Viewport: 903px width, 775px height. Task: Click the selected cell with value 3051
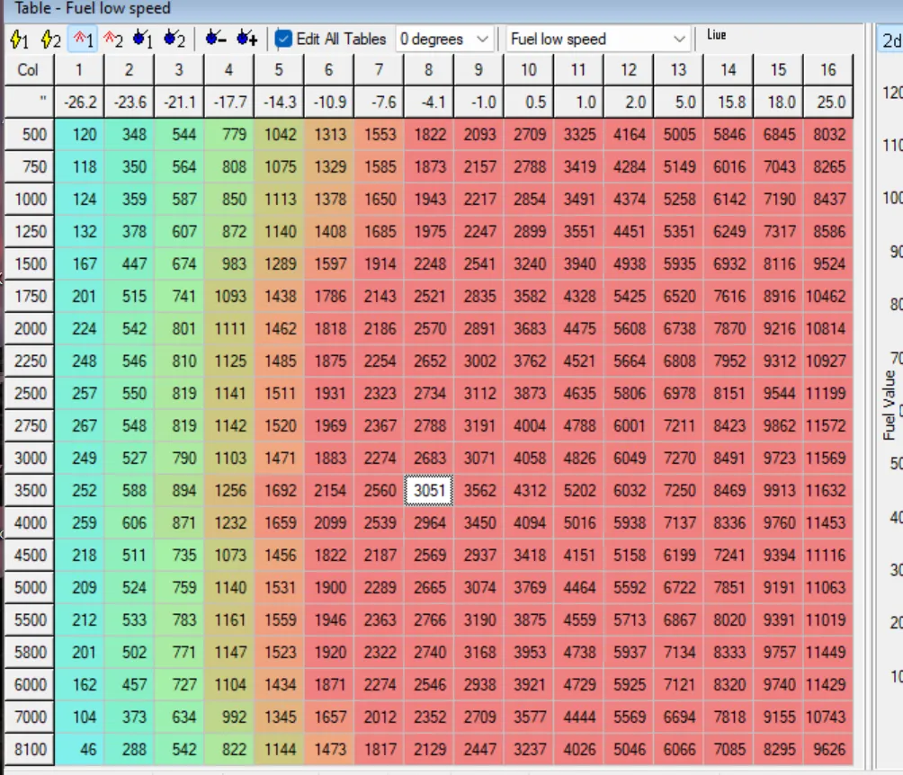click(x=429, y=490)
